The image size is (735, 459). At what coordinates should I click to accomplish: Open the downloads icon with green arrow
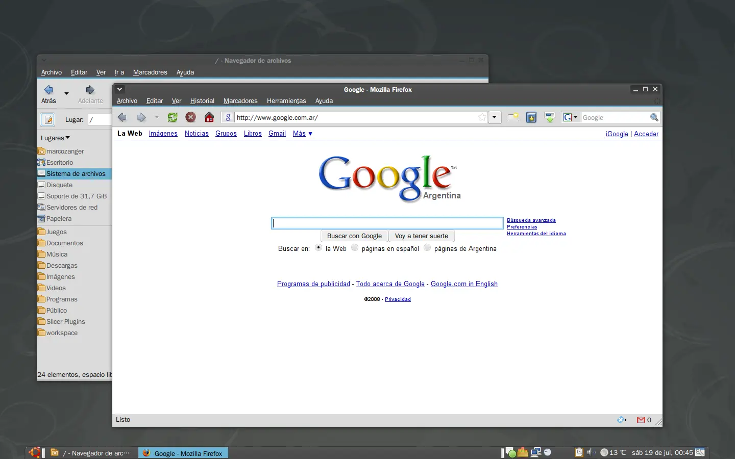[x=550, y=118]
